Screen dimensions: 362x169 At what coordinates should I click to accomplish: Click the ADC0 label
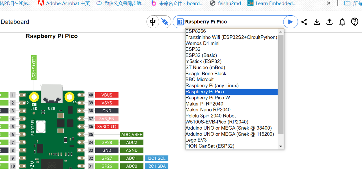pos(132,166)
